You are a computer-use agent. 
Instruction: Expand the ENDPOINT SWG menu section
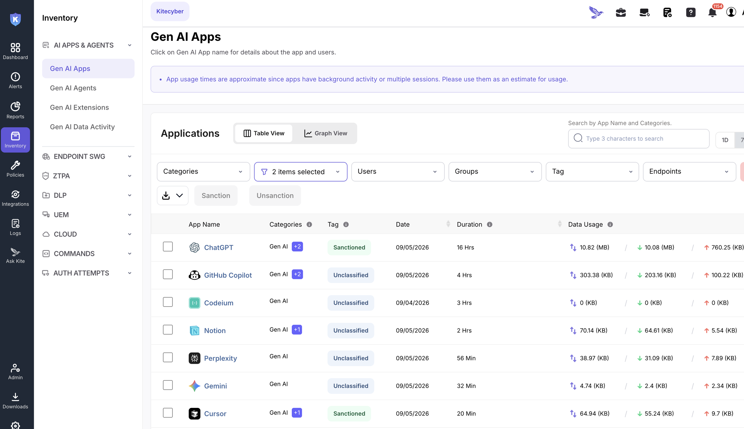click(x=88, y=156)
